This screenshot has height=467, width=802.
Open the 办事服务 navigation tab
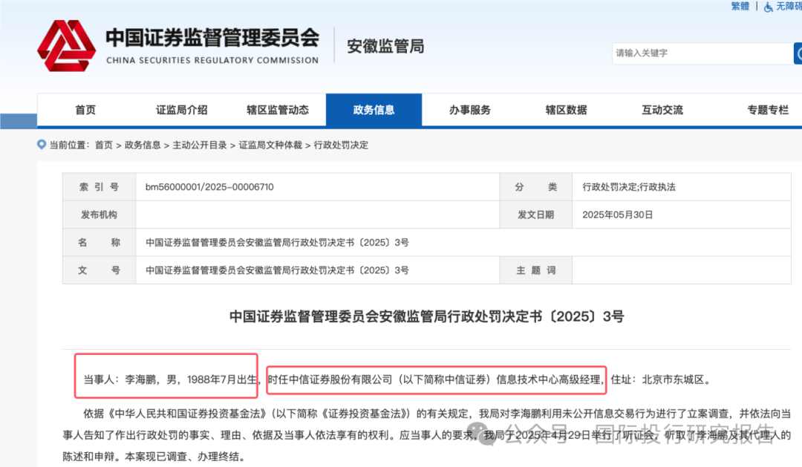[x=470, y=109]
